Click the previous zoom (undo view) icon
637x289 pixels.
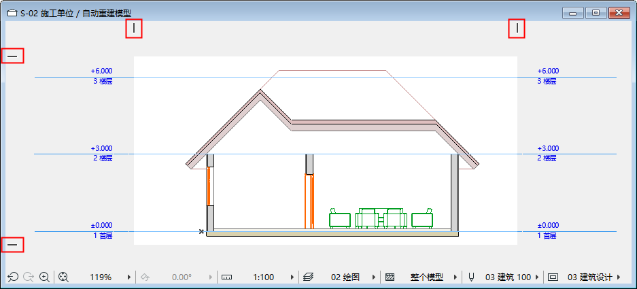click(x=13, y=277)
